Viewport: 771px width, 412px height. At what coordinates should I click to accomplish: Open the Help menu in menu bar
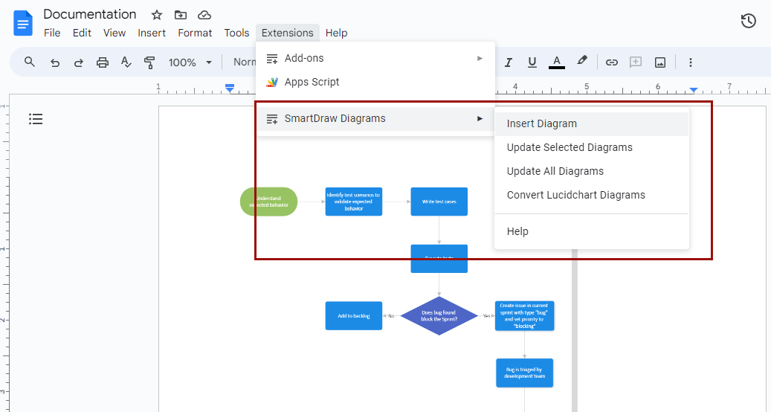(336, 33)
